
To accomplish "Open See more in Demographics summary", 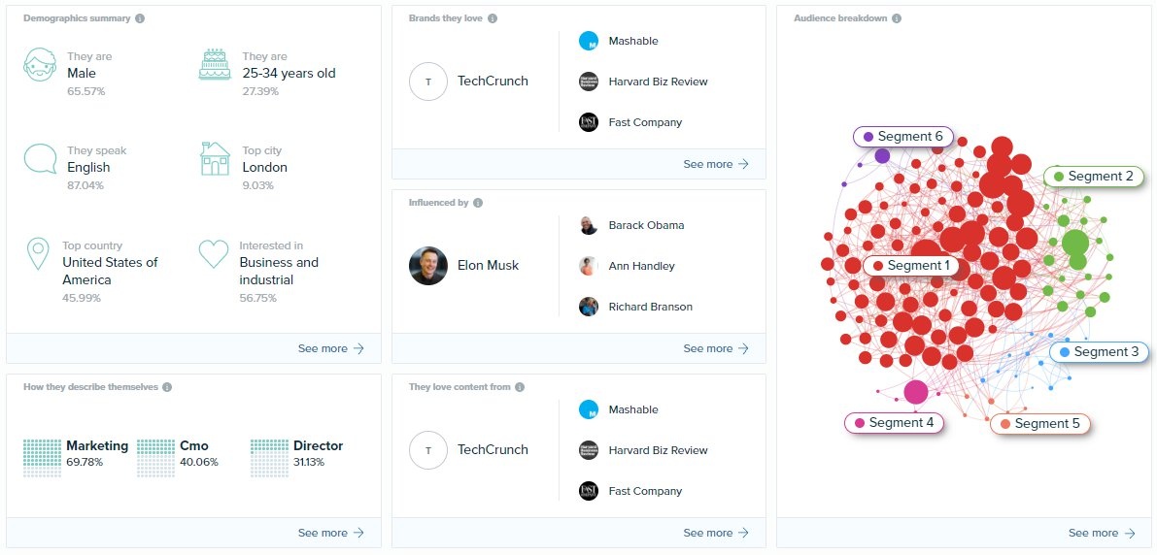I will click(331, 348).
